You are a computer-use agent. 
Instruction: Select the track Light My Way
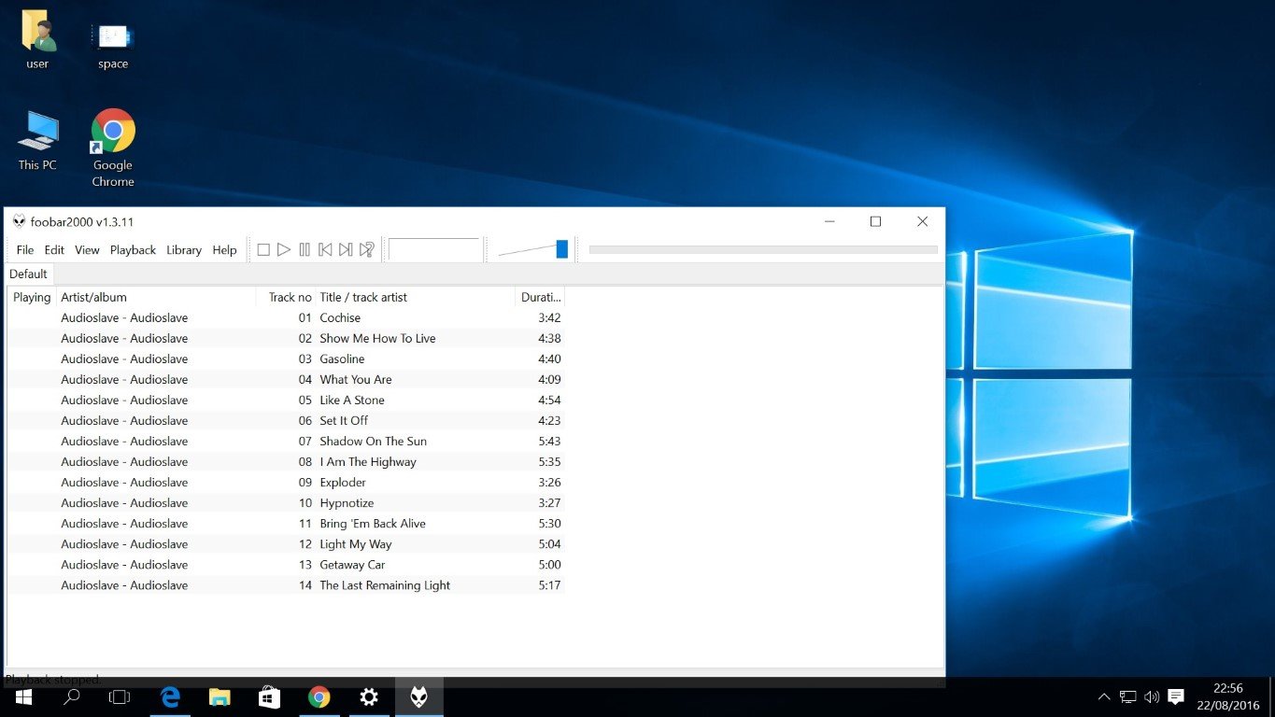tap(286, 543)
